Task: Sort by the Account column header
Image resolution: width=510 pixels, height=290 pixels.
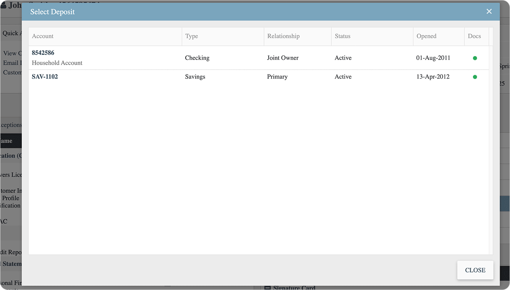Action: tap(43, 36)
